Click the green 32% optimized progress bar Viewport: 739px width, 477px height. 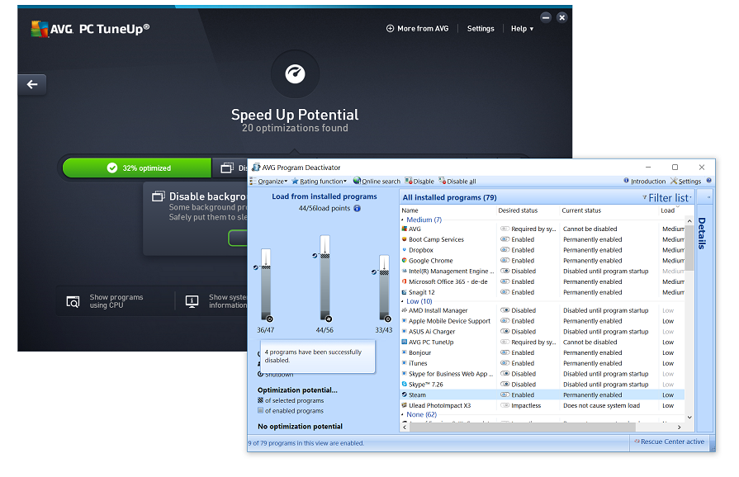coord(137,168)
